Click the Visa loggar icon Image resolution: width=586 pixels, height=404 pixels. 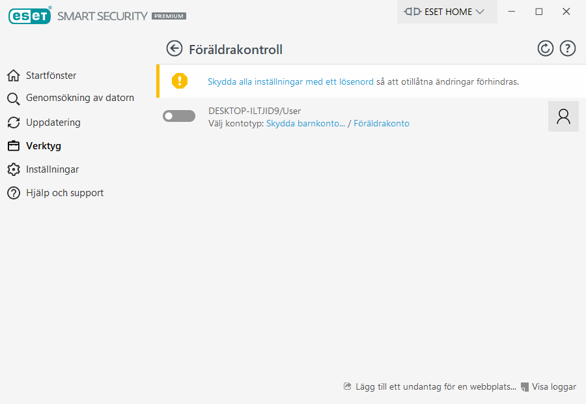click(x=524, y=387)
